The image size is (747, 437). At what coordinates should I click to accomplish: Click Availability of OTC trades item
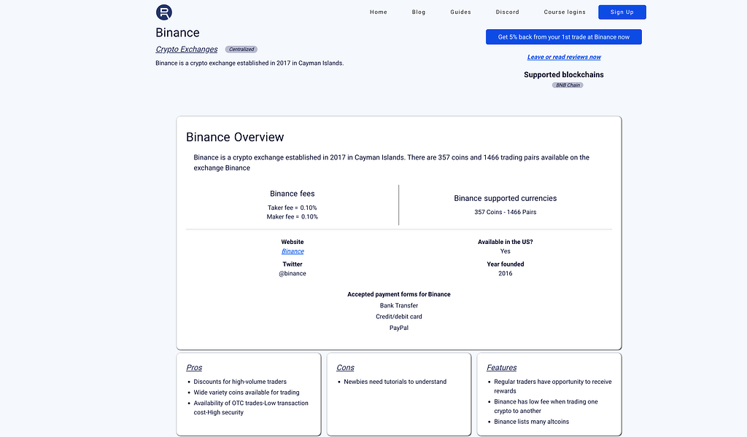click(x=251, y=408)
